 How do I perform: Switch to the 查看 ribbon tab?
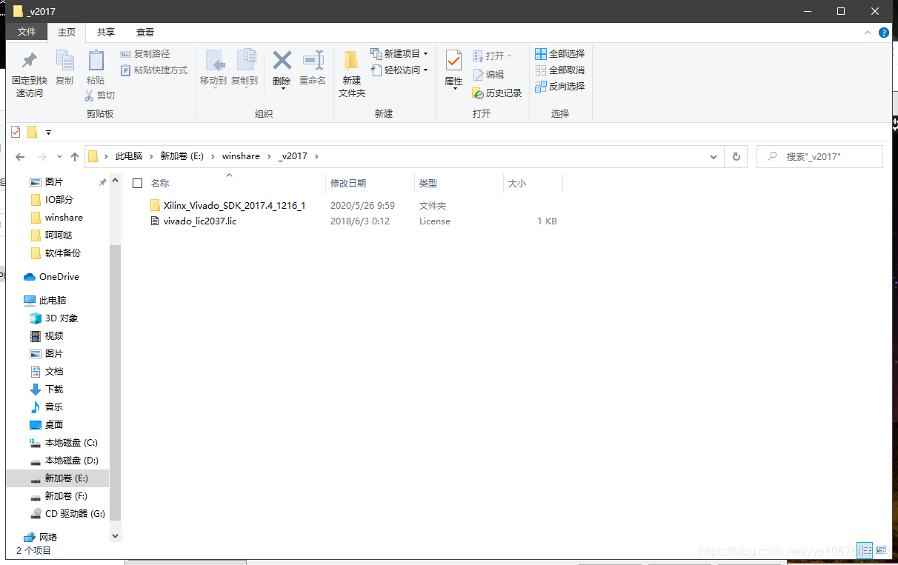point(145,32)
